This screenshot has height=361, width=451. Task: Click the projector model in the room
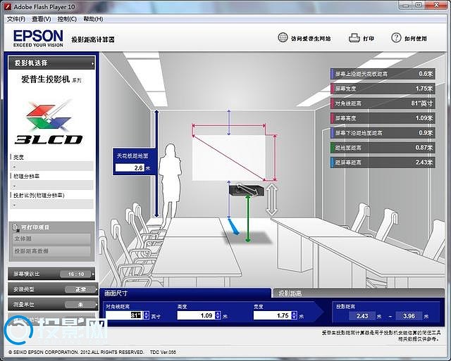247,191
